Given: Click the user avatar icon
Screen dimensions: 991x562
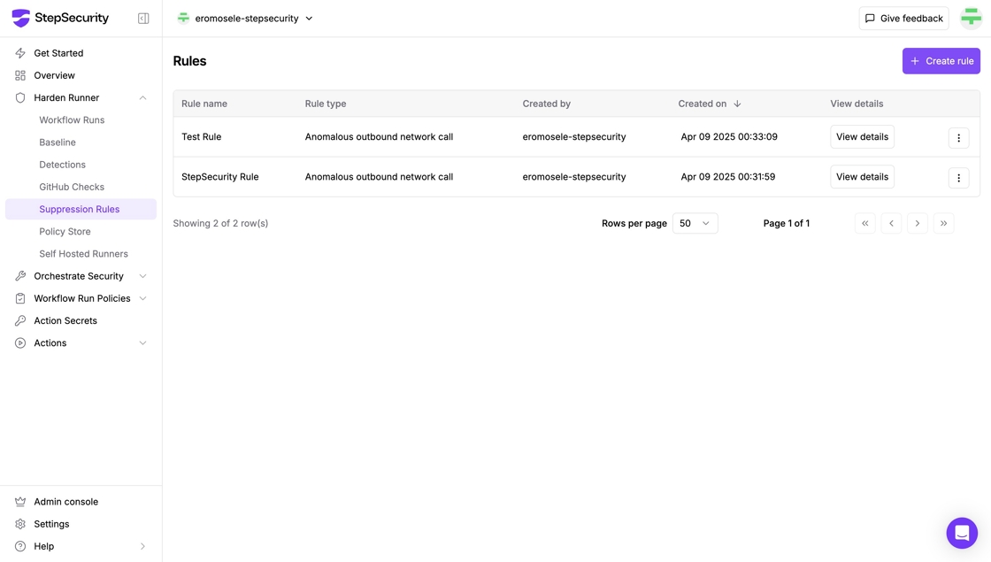Looking at the screenshot, I should pos(971,19).
